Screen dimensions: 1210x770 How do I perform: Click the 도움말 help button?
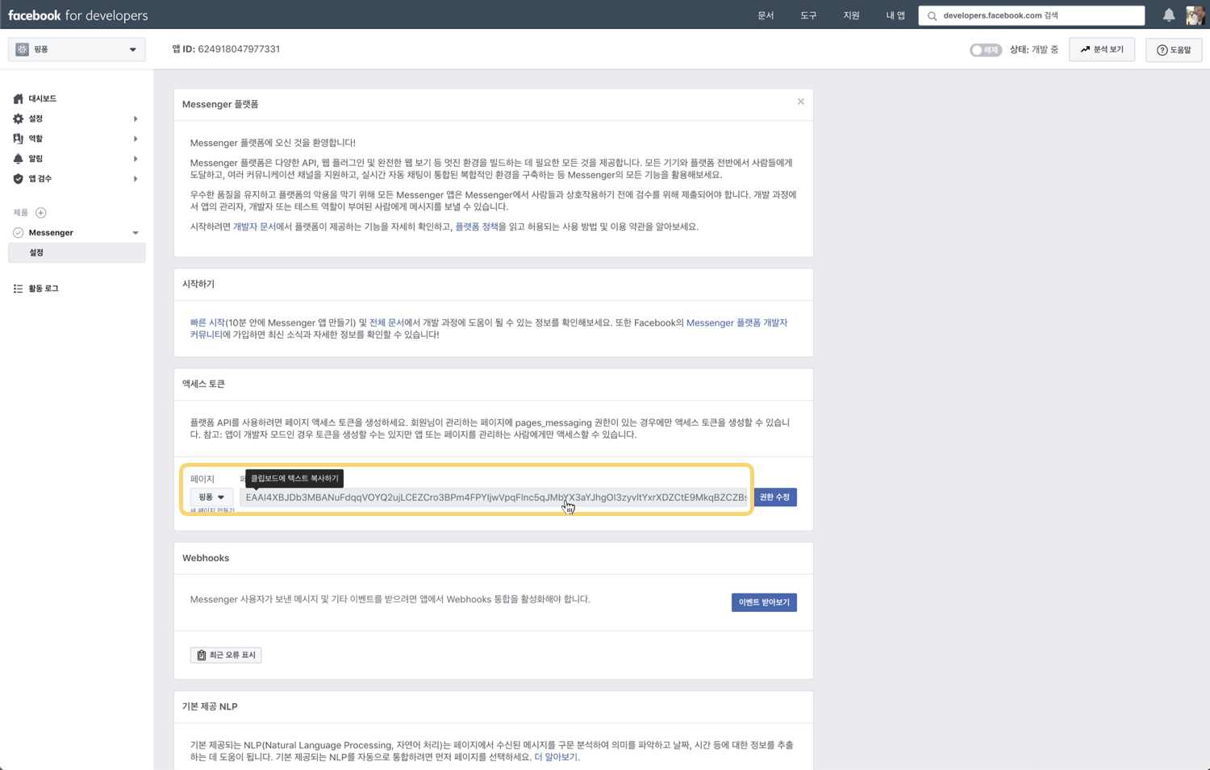point(1174,50)
